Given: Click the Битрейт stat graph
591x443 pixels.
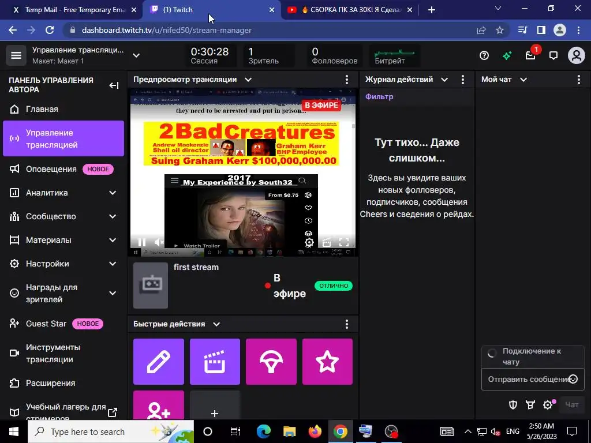Looking at the screenshot, I should (394, 55).
